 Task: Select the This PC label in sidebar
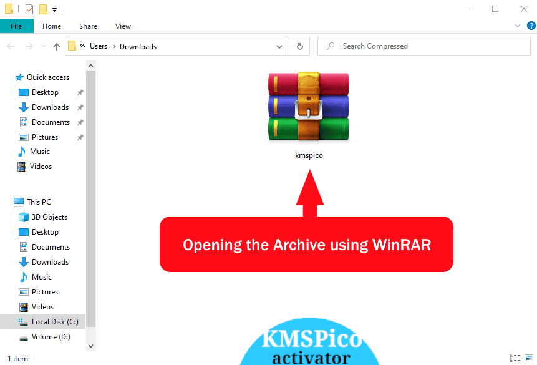[x=39, y=202]
